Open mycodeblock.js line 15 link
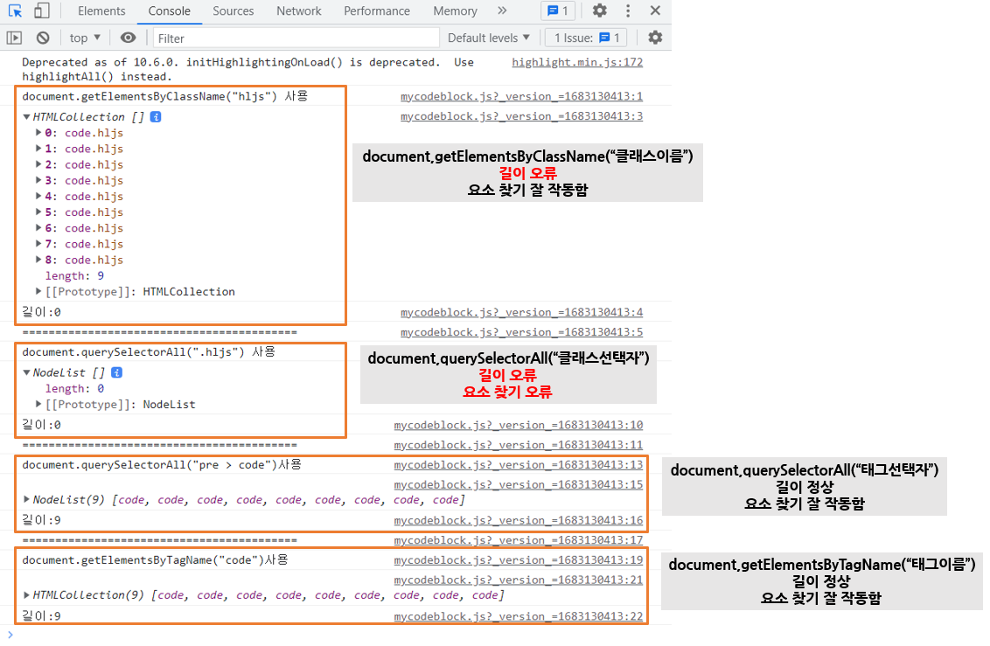This screenshot has height=646, width=990. (x=519, y=484)
